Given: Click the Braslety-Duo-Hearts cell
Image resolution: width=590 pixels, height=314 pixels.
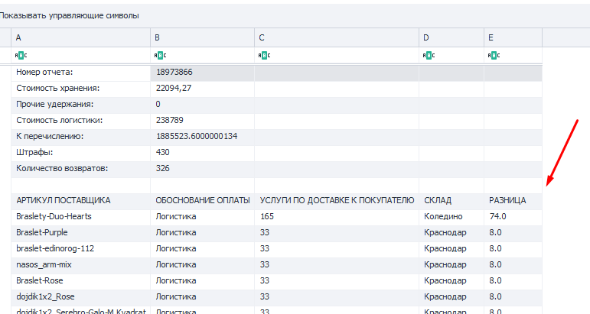Looking at the screenshot, I should point(81,217).
